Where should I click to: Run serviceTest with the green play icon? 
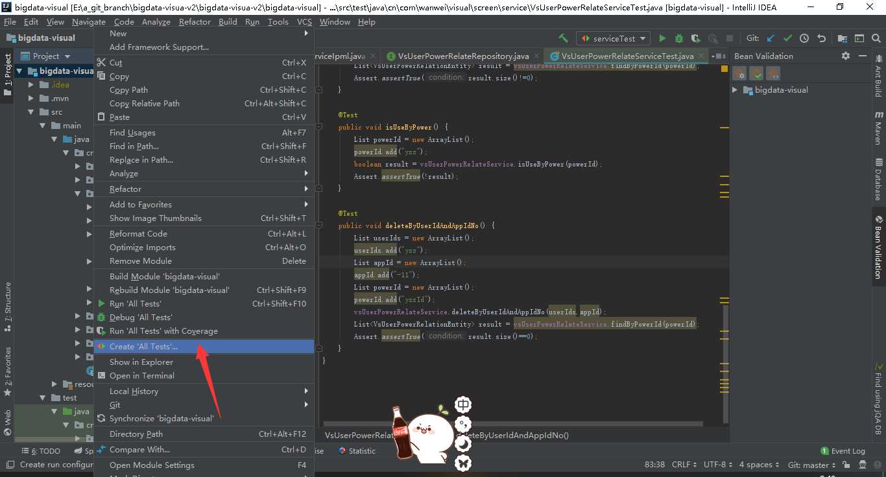(662, 38)
